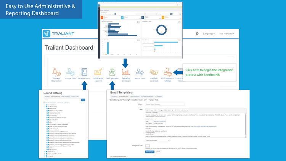This screenshot has height=161, width=286.
Task: Select 'Higher Education Compliance Training' tree item
Action: 58,126
